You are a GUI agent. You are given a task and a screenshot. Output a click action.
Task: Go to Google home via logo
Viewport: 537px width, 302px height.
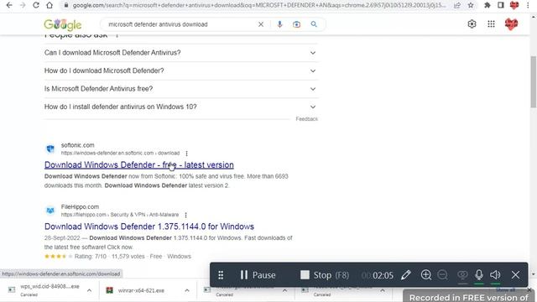pyautogui.click(x=63, y=24)
